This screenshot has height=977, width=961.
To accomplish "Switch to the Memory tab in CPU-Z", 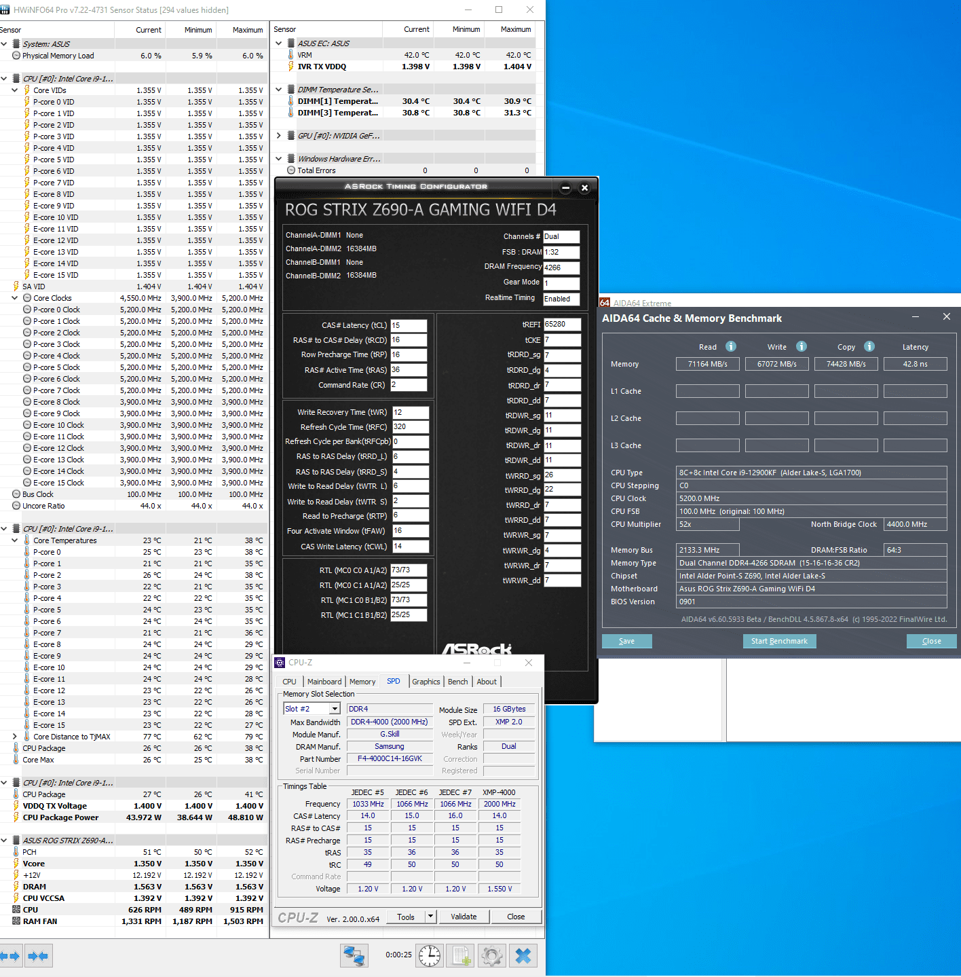I will click(362, 682).
